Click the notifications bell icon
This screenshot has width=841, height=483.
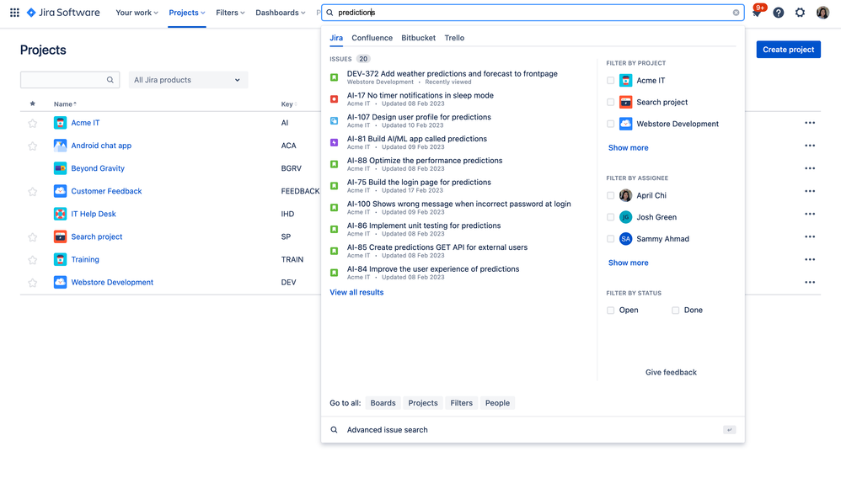coord(757,13)
